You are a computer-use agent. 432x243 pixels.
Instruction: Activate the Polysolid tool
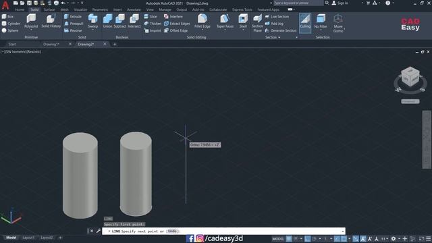pyautogui.click(x=31, y=21)
